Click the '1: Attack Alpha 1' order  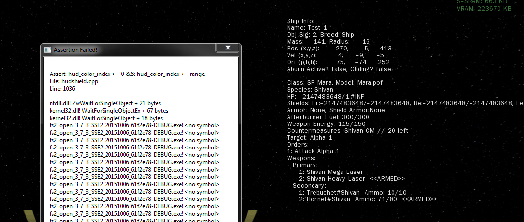pos(313,151)
